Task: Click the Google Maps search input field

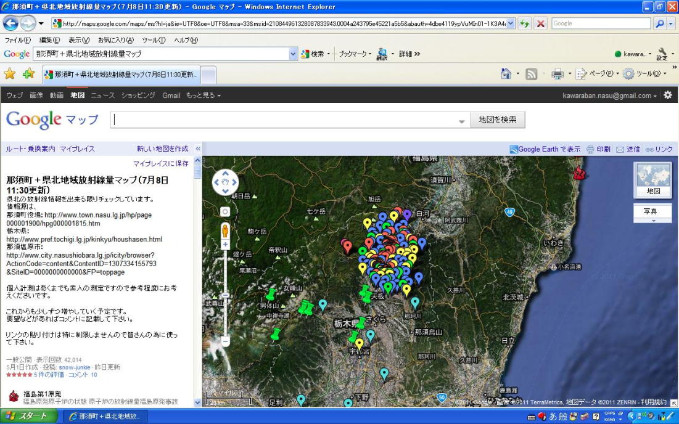Action: (290, 120)
